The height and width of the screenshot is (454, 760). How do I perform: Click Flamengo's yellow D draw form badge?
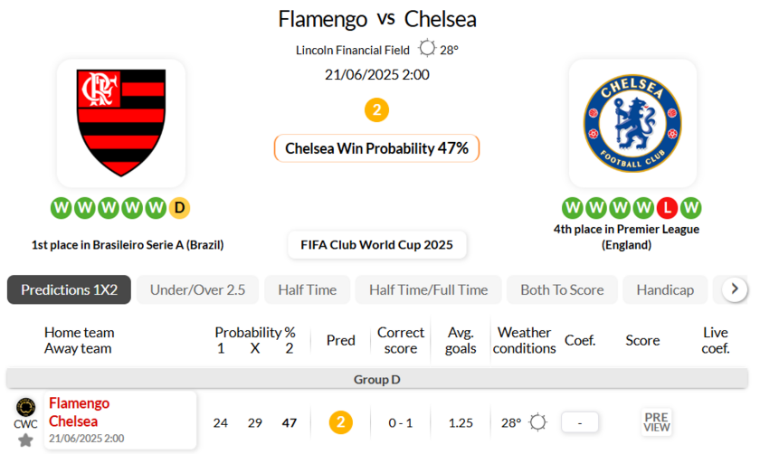point(179,208)
